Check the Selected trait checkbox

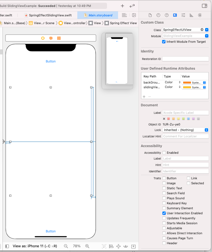188,183
